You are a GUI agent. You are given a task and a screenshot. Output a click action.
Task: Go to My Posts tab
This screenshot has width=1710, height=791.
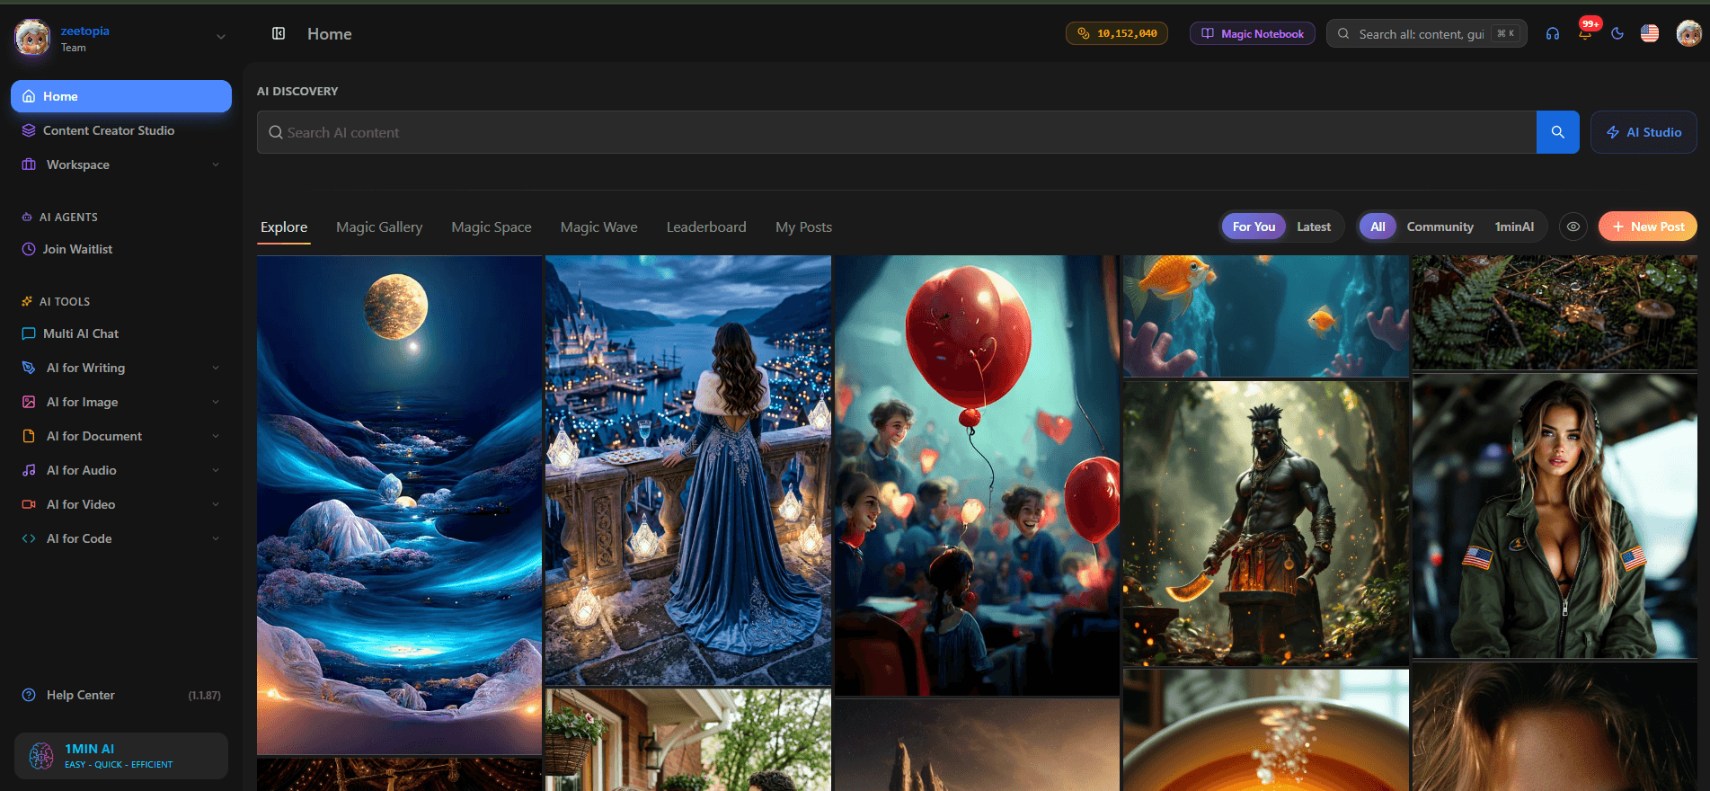point(803,227)
